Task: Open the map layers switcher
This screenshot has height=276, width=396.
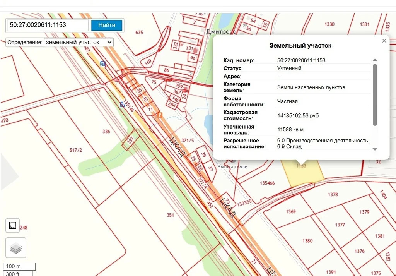Action: point(16,248)
